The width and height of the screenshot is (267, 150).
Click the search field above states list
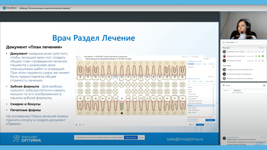pyautogui.click(x=200, y=84)
